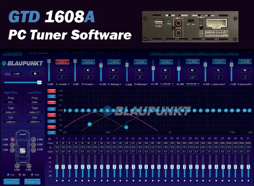
Task: Click the CH3 level fader handle
Action: (101, 65)
